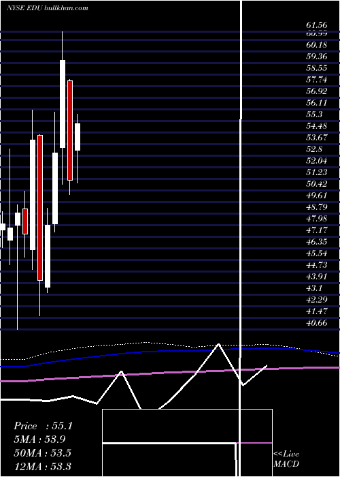Viewport: 340px width, 477px height.
Task: Click the 61.56 price axis label
Action: (316, 26)
